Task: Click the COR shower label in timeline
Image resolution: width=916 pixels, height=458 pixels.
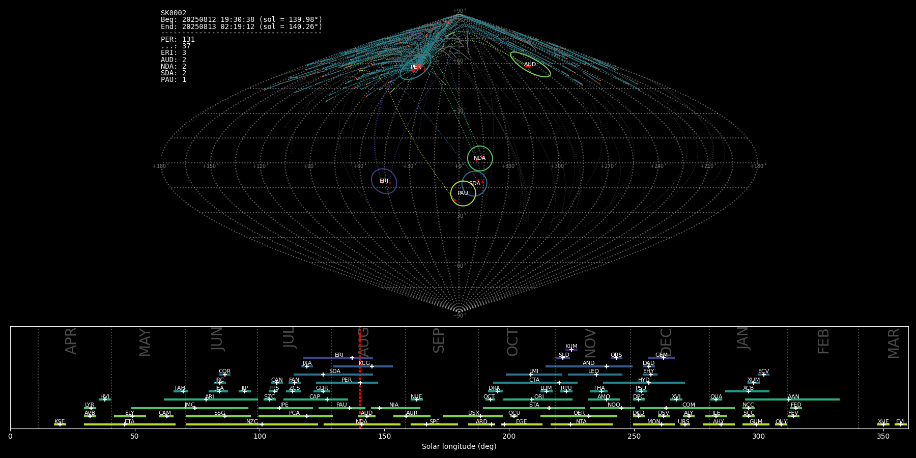Action: point(224,371)
